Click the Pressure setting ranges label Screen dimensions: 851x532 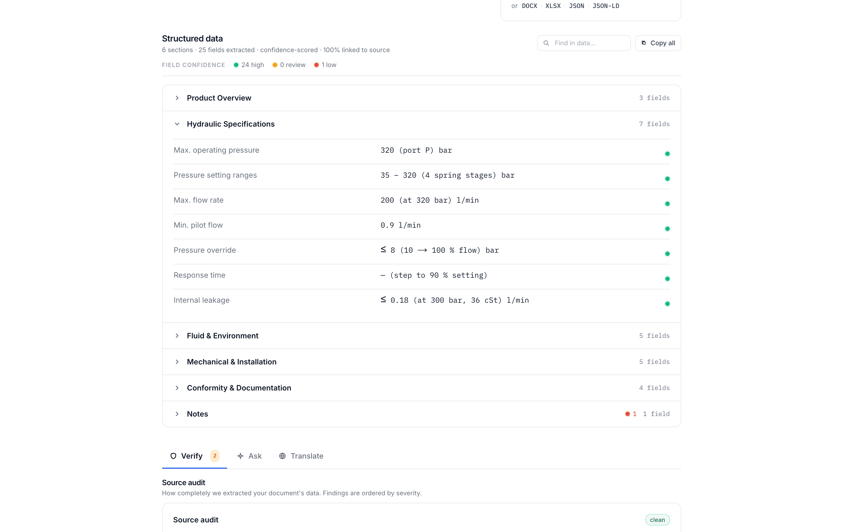pos(215,175)
